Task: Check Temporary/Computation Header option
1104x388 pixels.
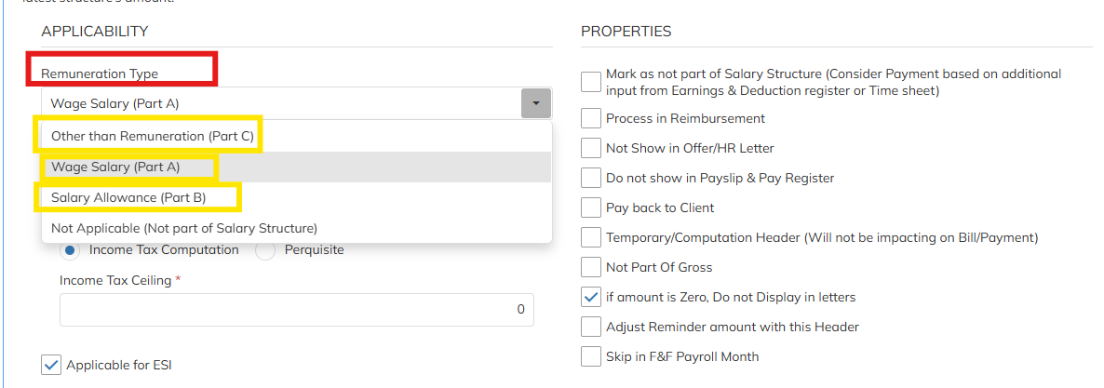Action: pyautogui.click(x=591, y=237)
